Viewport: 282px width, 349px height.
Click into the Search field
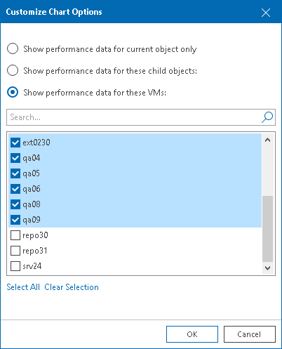click(x=135, y=117)
